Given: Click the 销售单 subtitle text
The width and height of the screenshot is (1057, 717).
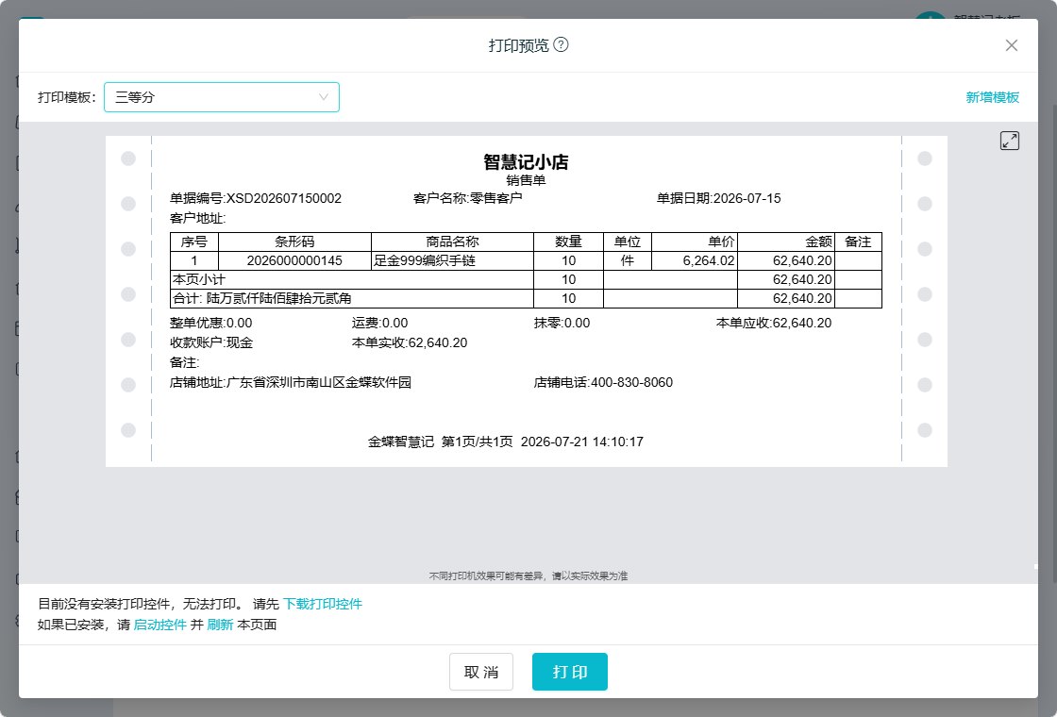Looking at the screenshot, I should coord(526,180).
